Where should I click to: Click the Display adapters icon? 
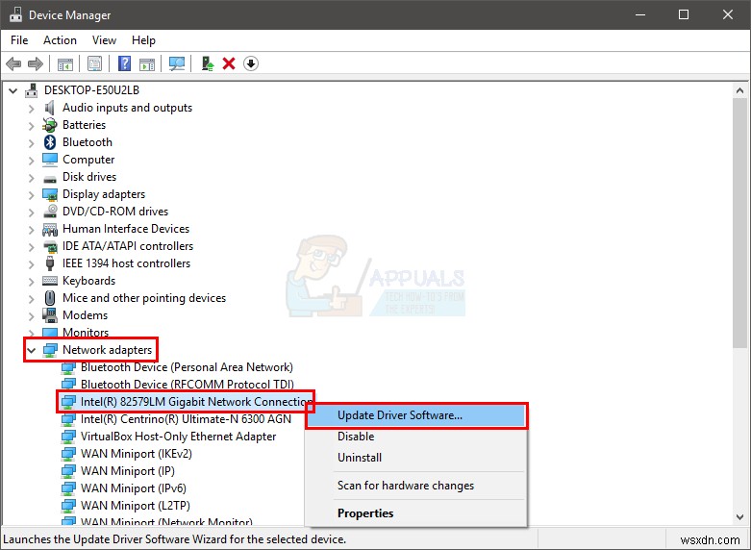pos(50,194)
